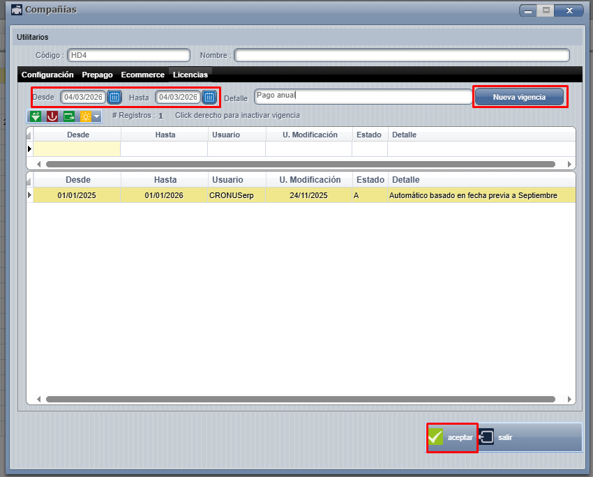Screen dimensions: 593x477
Task: Switch to the Configuración tab
Action: click(x=47, y=75)
